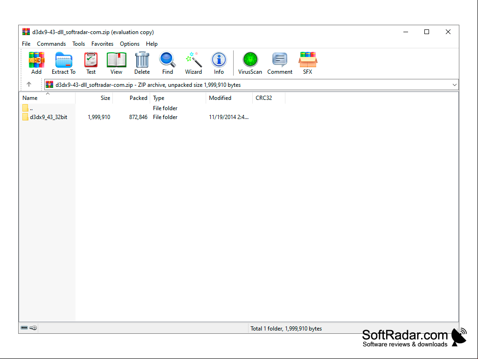Click 'Total 1 folder' status bar text
Screen dimensions: 478x359
pyautogui.click(x=286, y=329)
